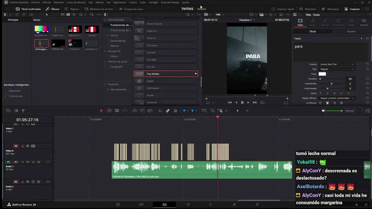Image resolution: width=372 pixels, height=209 pixels.
Task: Open the Fairlight page music-note icon
Action: coord(234,205)
